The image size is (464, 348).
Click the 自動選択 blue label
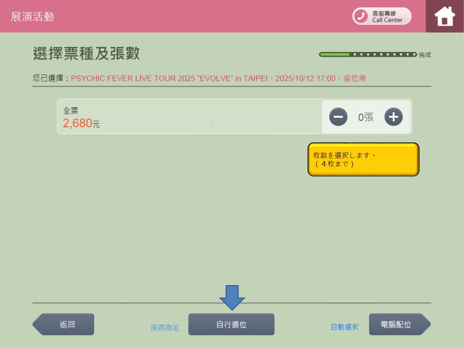tap(345, 327)
